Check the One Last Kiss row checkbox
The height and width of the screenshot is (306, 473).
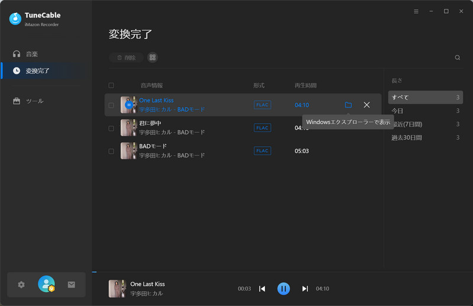tap(111, 105)
